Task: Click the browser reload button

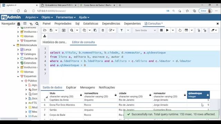Action: tap(18, 11)
